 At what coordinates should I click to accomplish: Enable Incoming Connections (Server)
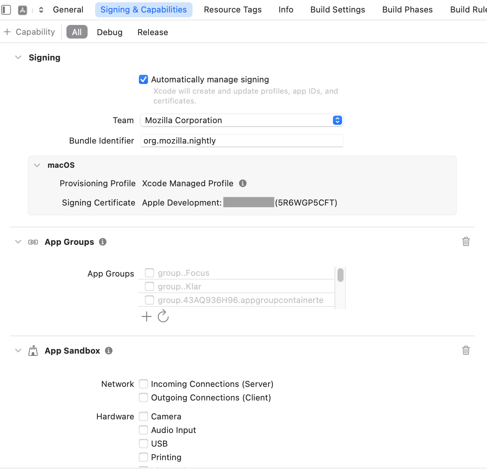(143, 384)
